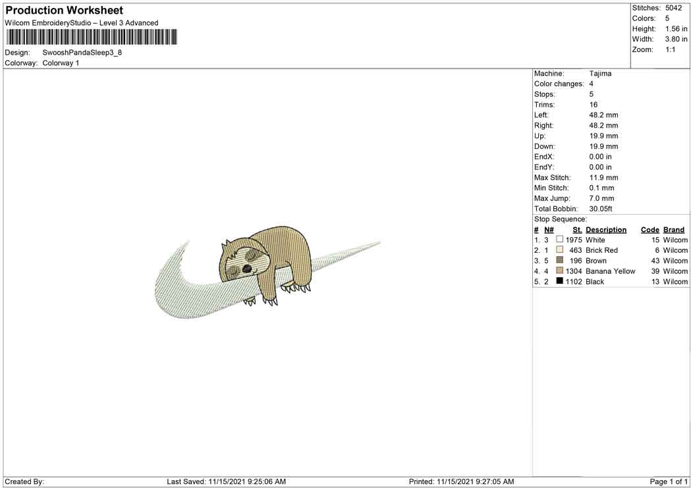The height and width of the screenshot is (488, 693).
Task: Click the Total Bobbin value "30.05ft"
Action: 601,209
